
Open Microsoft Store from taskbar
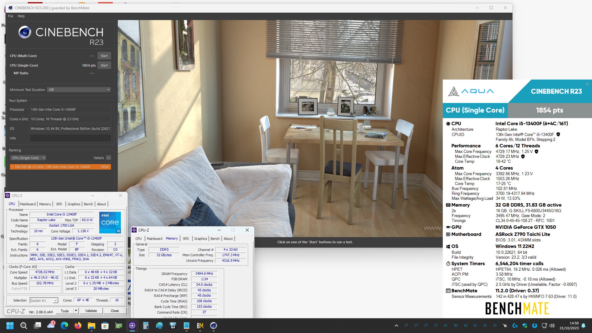point(105,326)
